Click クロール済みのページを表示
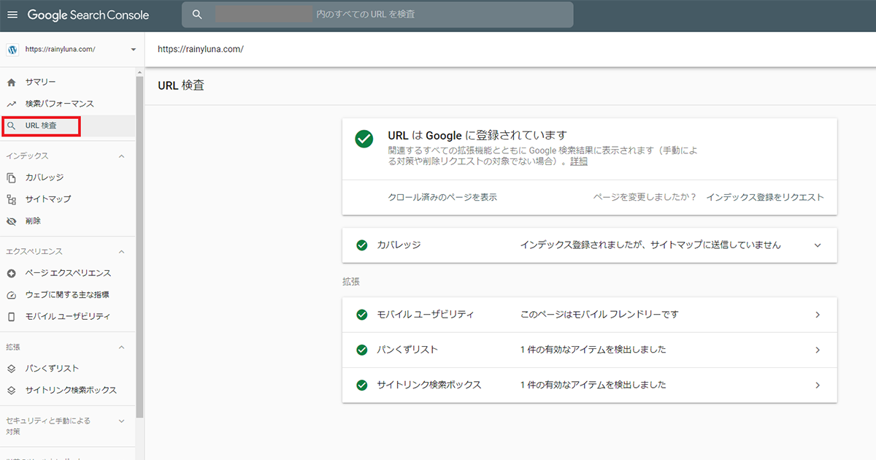 coord(442,197)
